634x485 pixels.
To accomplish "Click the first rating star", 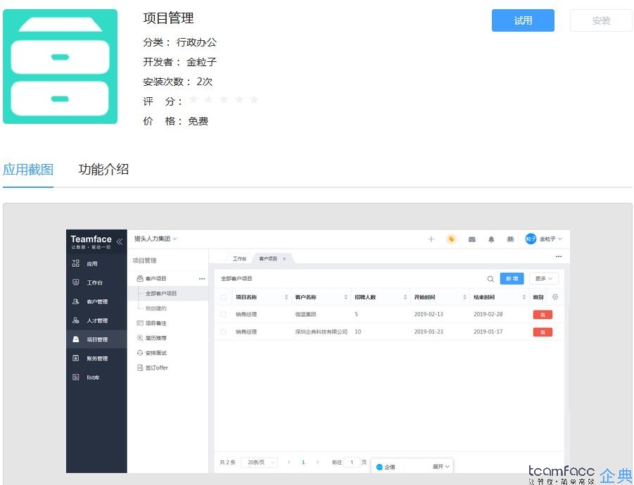I will point(194,99).
